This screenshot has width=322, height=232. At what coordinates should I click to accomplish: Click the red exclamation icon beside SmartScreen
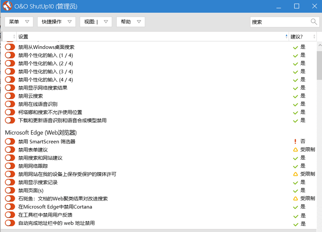[295, 141]
